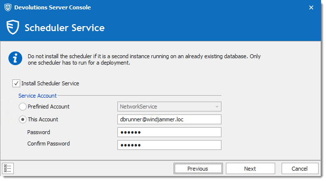Click the Scheduler Service shield logo
This screenshot has height=181, width=326.
point(13,27)
